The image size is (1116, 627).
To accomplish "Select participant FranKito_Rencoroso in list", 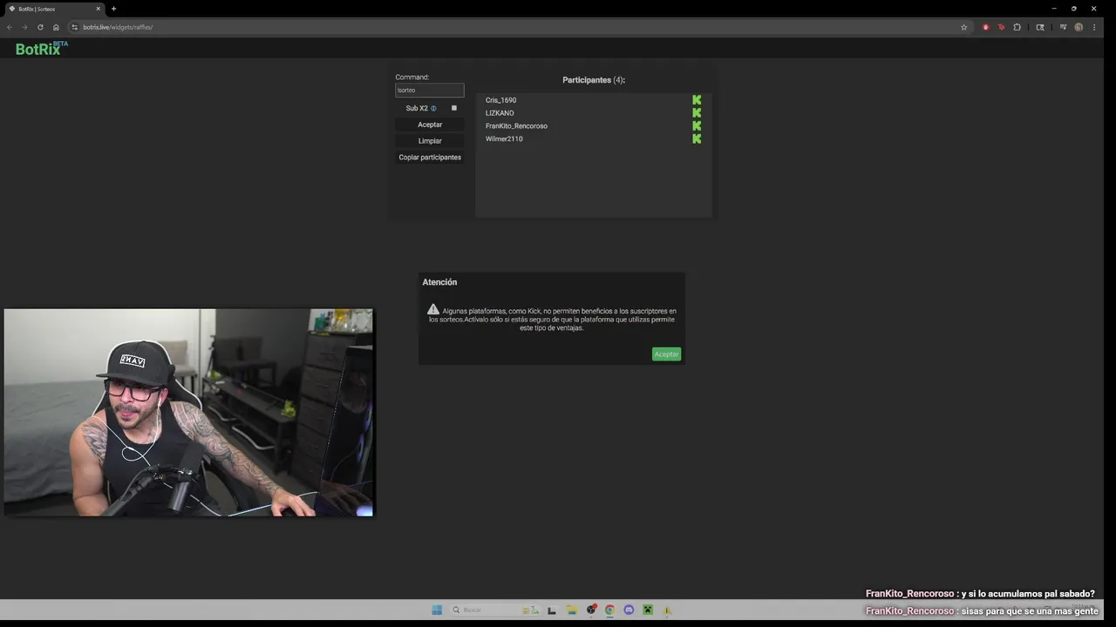I will [x=516, y=126].
